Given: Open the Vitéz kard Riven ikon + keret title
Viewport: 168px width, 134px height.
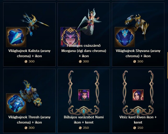Looking at the screenshot, I should click(x=138, y=120).
